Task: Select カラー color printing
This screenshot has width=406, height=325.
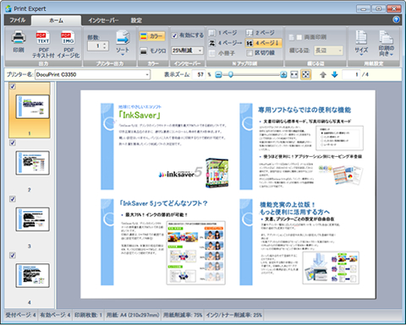Action: [152, 36]
